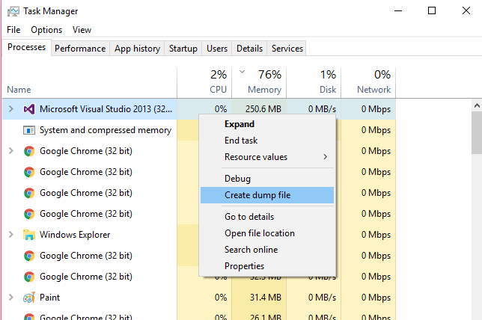Open the Startup tab
Image resolution: width=482 pixels, height=320 pixels.
(183, 49)
